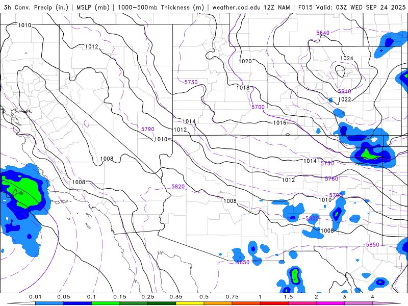Viewport: 408px width, 306px height.
Task: Click the green precip core near the Texas panhandle
Action: 369,155
